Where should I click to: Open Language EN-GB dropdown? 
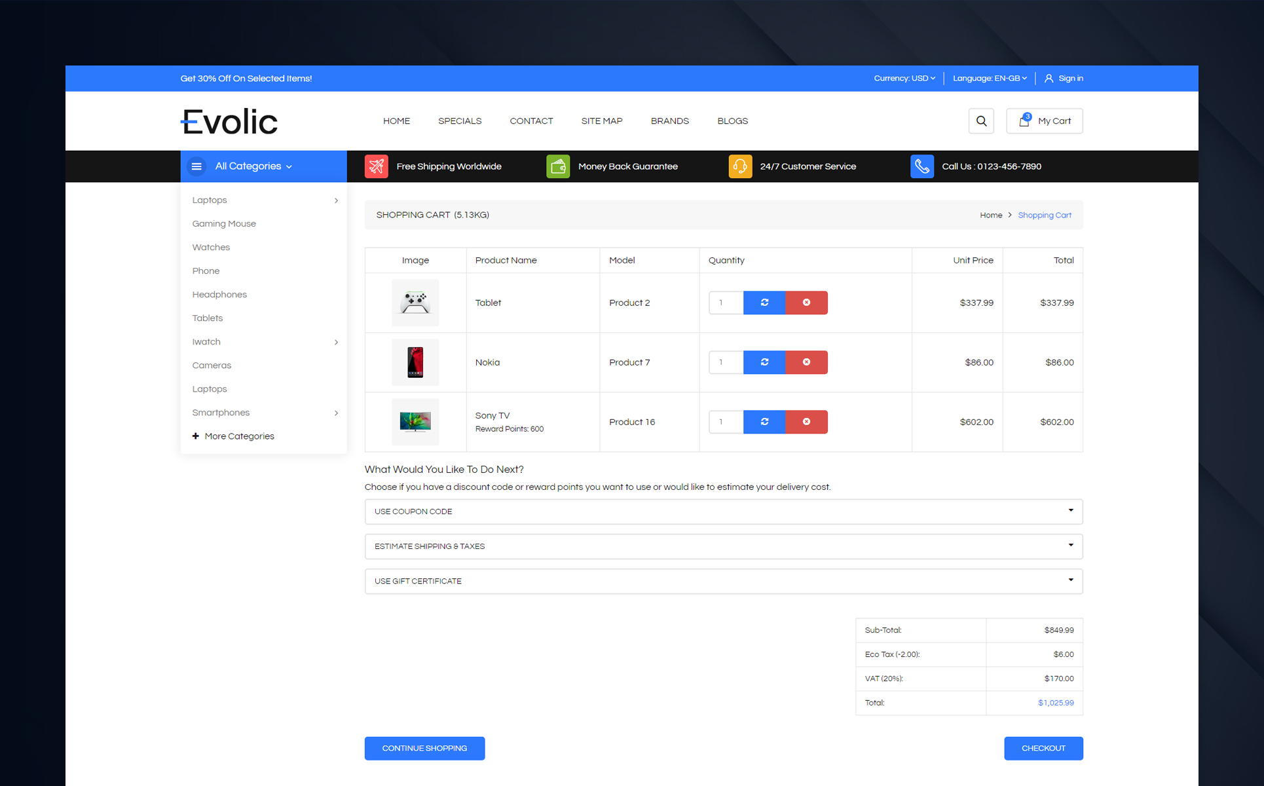pyautogui.click(x=990, y=79)
